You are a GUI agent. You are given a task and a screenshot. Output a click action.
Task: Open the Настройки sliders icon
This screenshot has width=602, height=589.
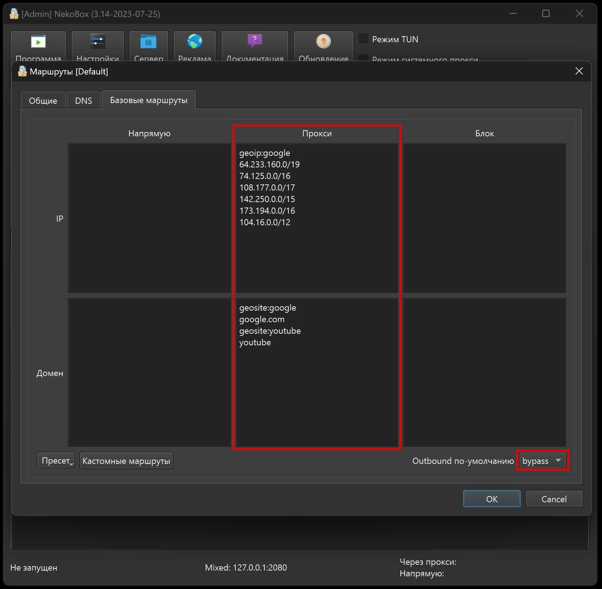97,42
